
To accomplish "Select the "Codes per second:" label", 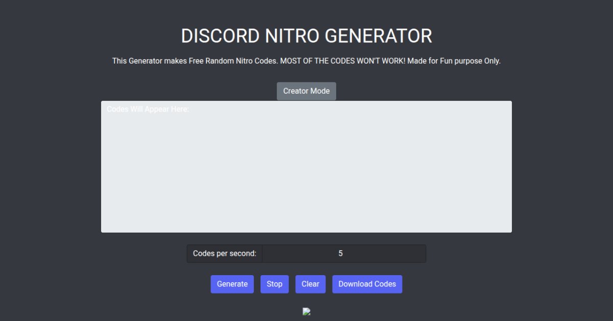I will pyautogui.click(x=224, y=254).
